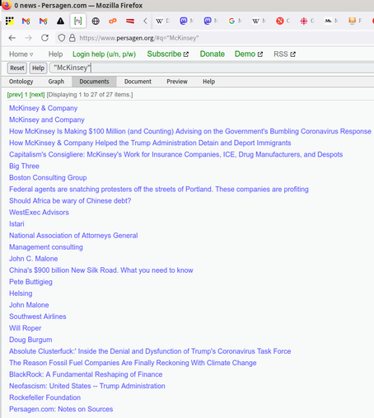Open the "McKinsey & Company" document

click(x=44, y=108)
